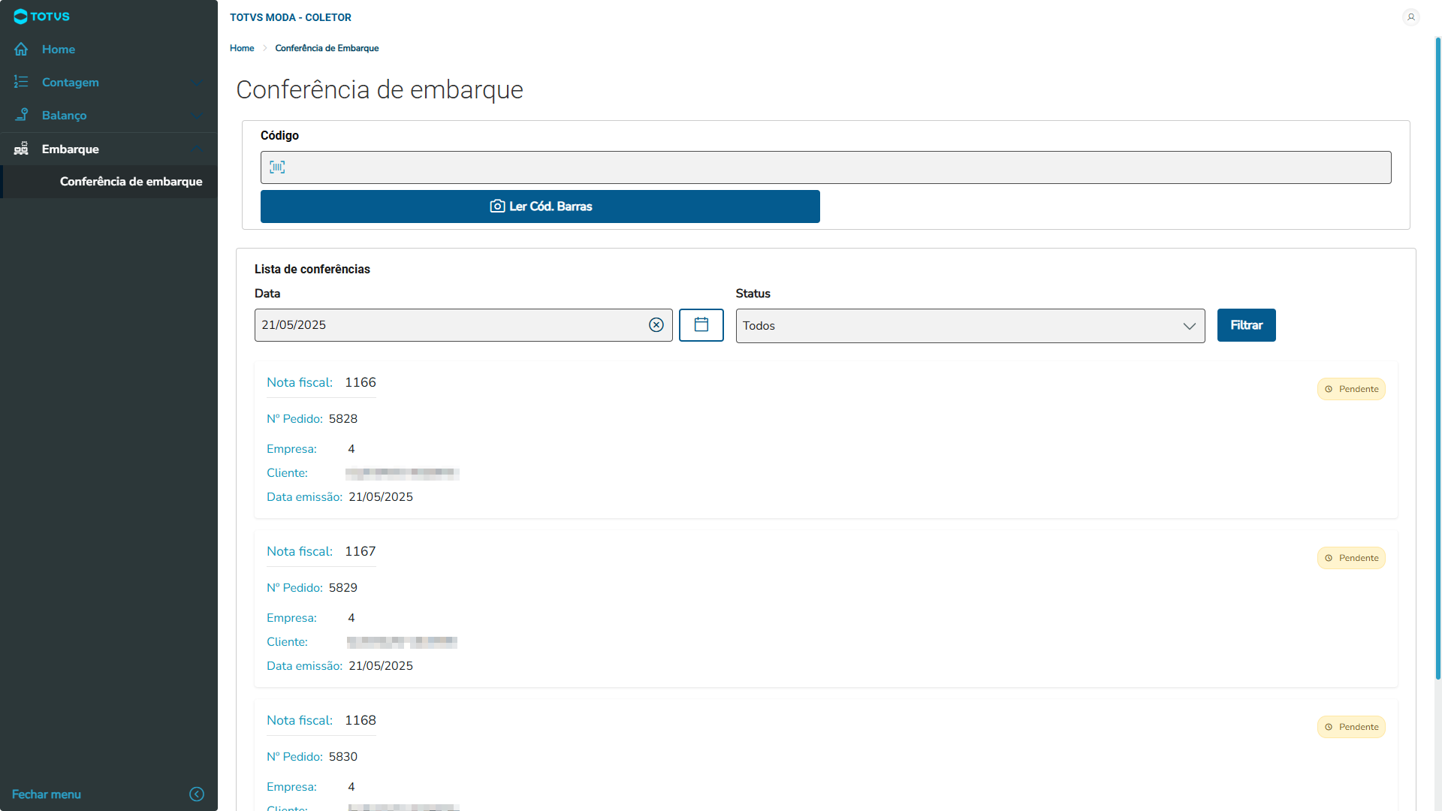Screen dimensions: 1442x811
Task: Collapse the Embarque submenu chevron
Action: [197, 149]
